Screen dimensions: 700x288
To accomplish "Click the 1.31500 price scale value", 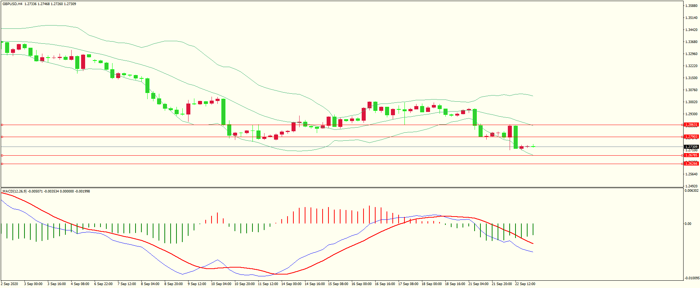I will coord(691,78).
